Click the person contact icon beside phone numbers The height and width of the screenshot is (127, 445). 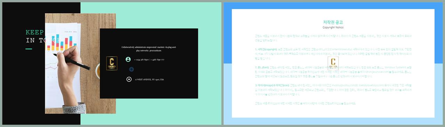(x=128, y=60)
